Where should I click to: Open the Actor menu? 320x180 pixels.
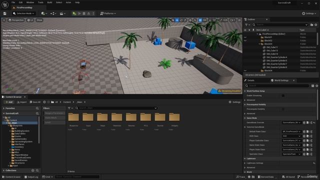(x=68, y=2)
